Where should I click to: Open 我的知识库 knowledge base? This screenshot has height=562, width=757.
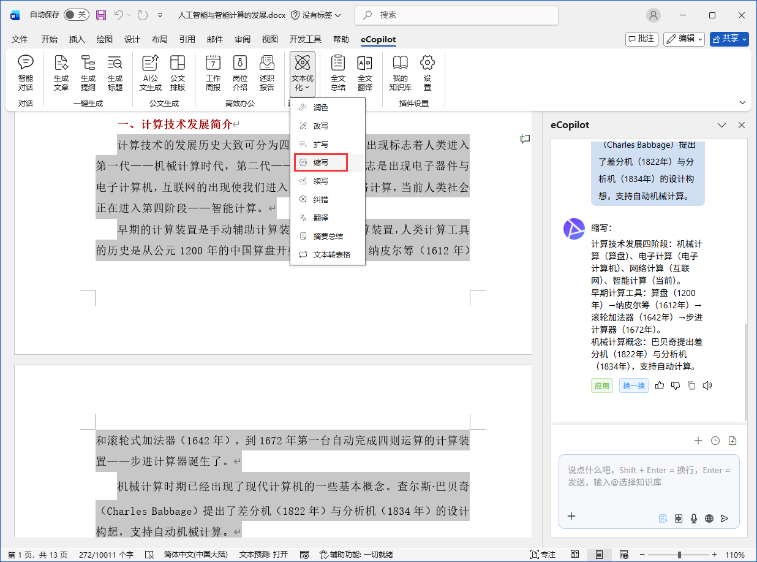(400, 72)
